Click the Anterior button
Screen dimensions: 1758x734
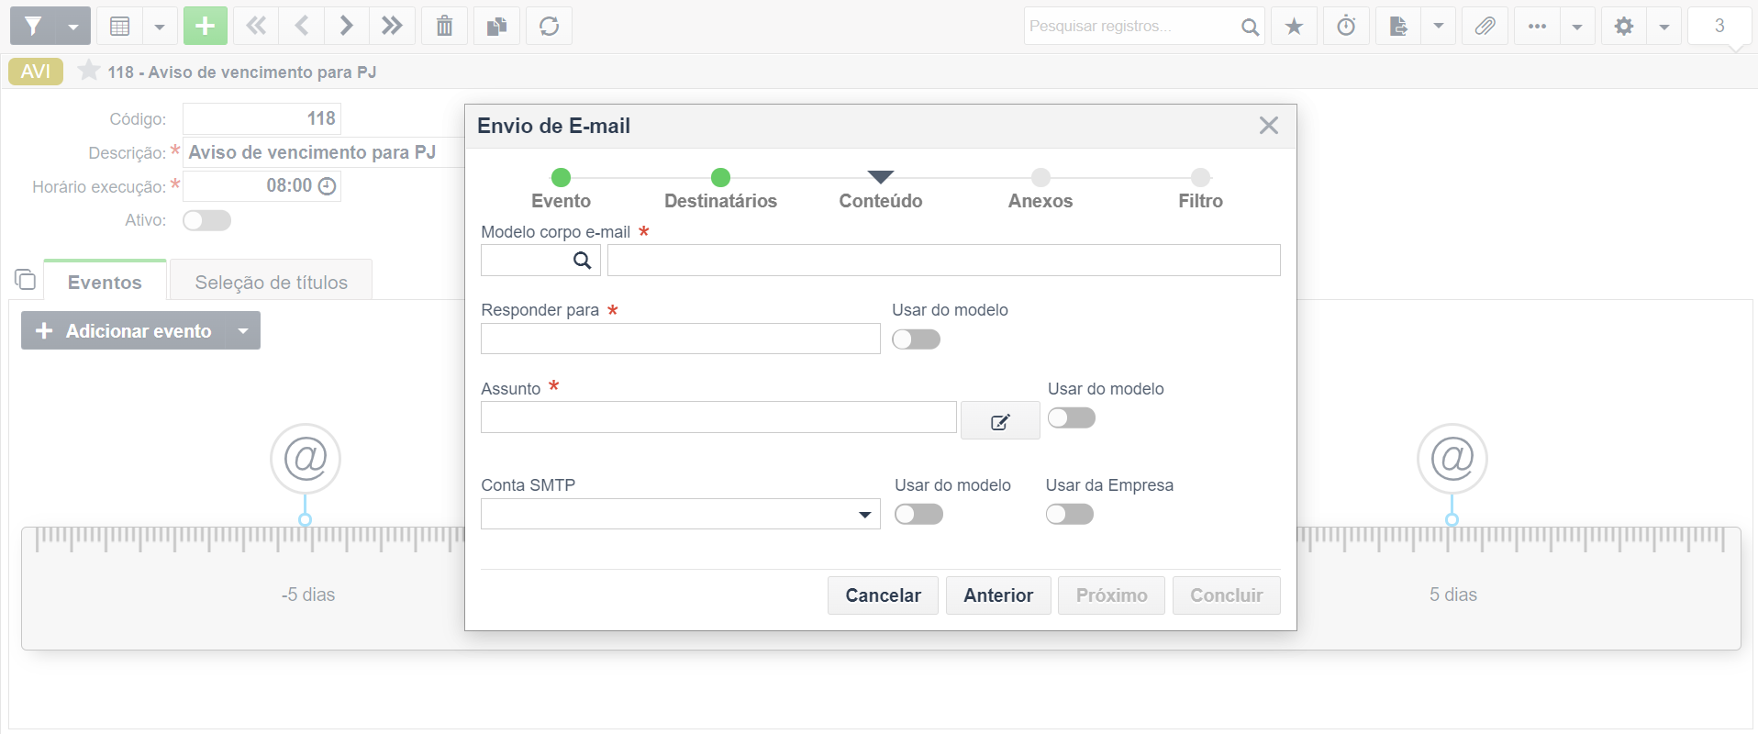pyautogui.click(x=998, y=595)
